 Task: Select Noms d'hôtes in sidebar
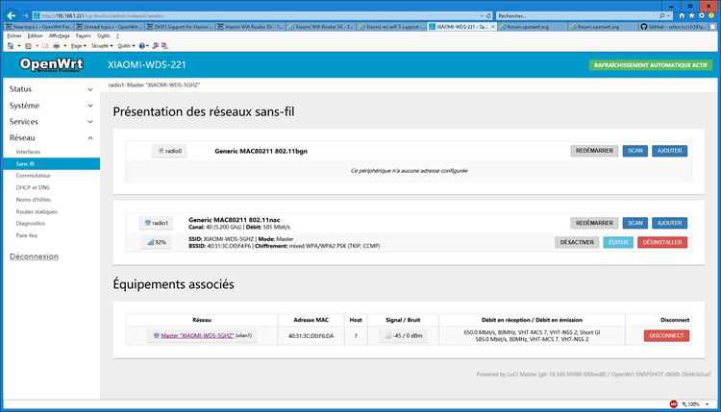[33, 200]
